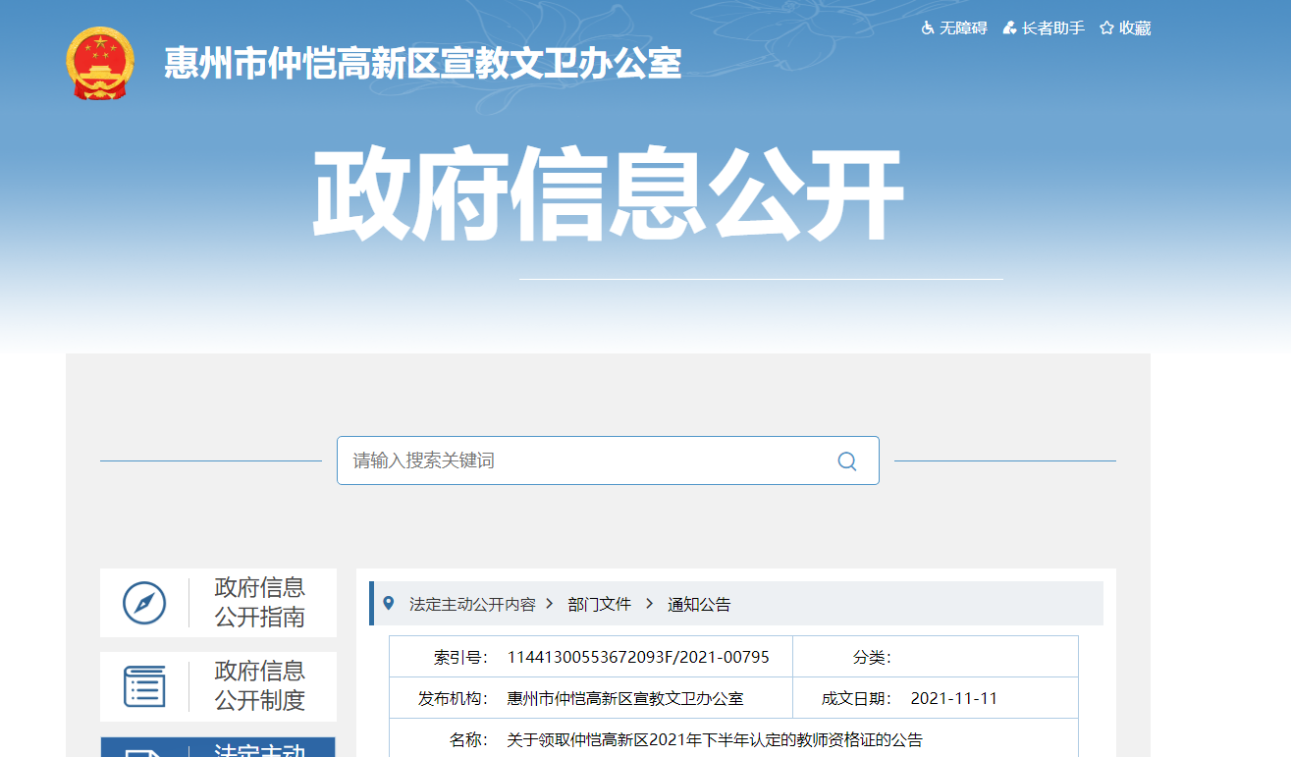1291x757 pixels.
Task: Switch to the highlighted 法定主动 sidebar tab
Action: pyautogui.click(x=218, y=747)
